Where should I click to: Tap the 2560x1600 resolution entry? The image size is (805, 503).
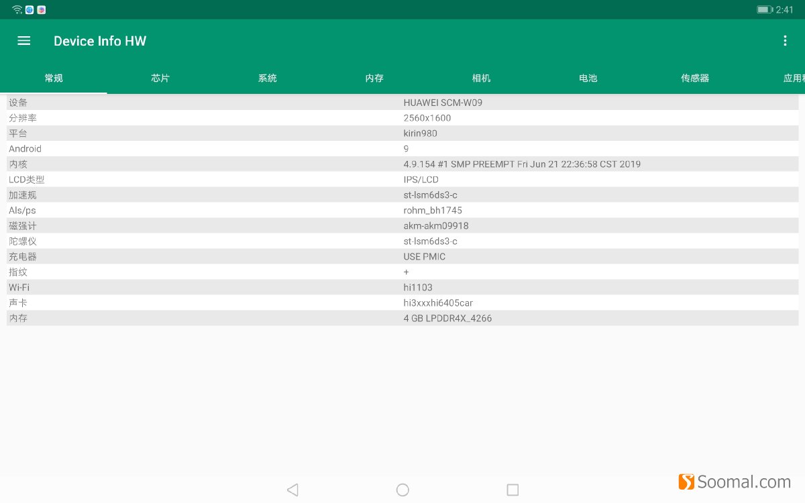tap(402, 117)
